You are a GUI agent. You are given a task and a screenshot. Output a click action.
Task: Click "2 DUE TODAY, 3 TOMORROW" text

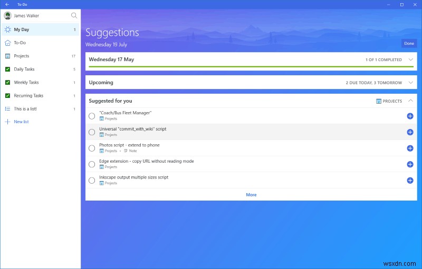tap(374, 83)
